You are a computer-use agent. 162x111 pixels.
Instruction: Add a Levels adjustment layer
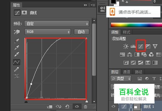point(133,46)
